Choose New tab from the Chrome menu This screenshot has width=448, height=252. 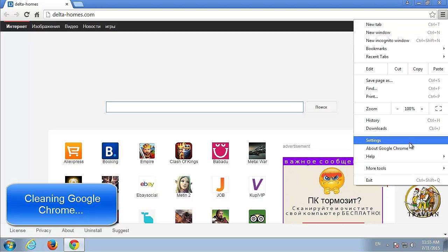tap(401, 24)
